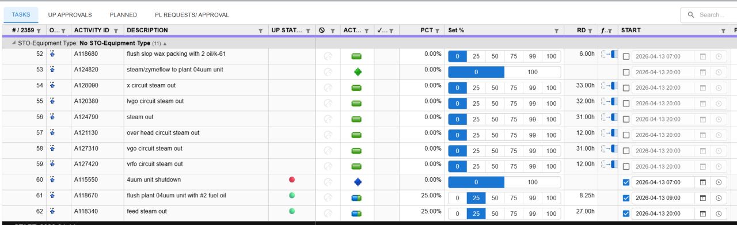The height and width of the screenshot is (225, 737).
Task: Click the priority arrow icon for row 57
Action: [52, 132]
